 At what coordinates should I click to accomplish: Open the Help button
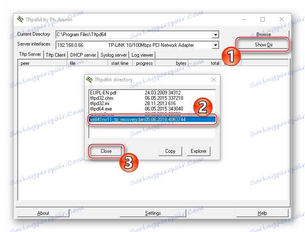(x=262, y=213)
